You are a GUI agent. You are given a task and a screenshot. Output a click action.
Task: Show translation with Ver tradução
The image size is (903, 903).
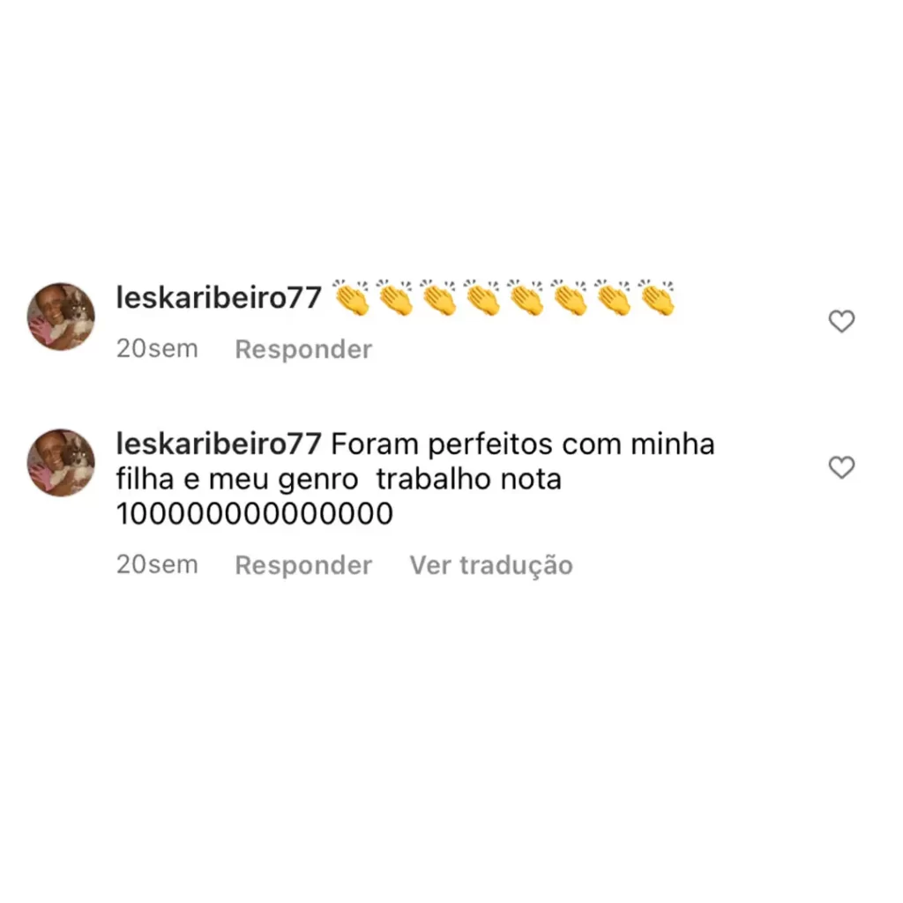[x=491, y=565]
